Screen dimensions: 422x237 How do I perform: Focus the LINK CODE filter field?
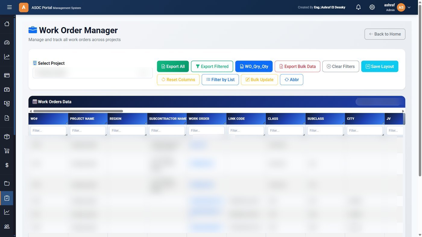246,131
